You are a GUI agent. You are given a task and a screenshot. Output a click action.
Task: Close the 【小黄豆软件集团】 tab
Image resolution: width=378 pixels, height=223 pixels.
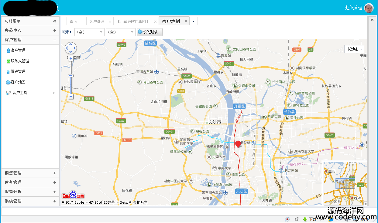(x=155, y=22)
